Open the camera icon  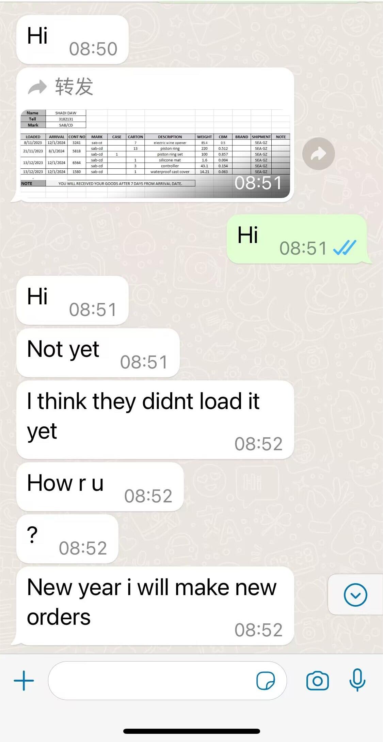[318, 681]
